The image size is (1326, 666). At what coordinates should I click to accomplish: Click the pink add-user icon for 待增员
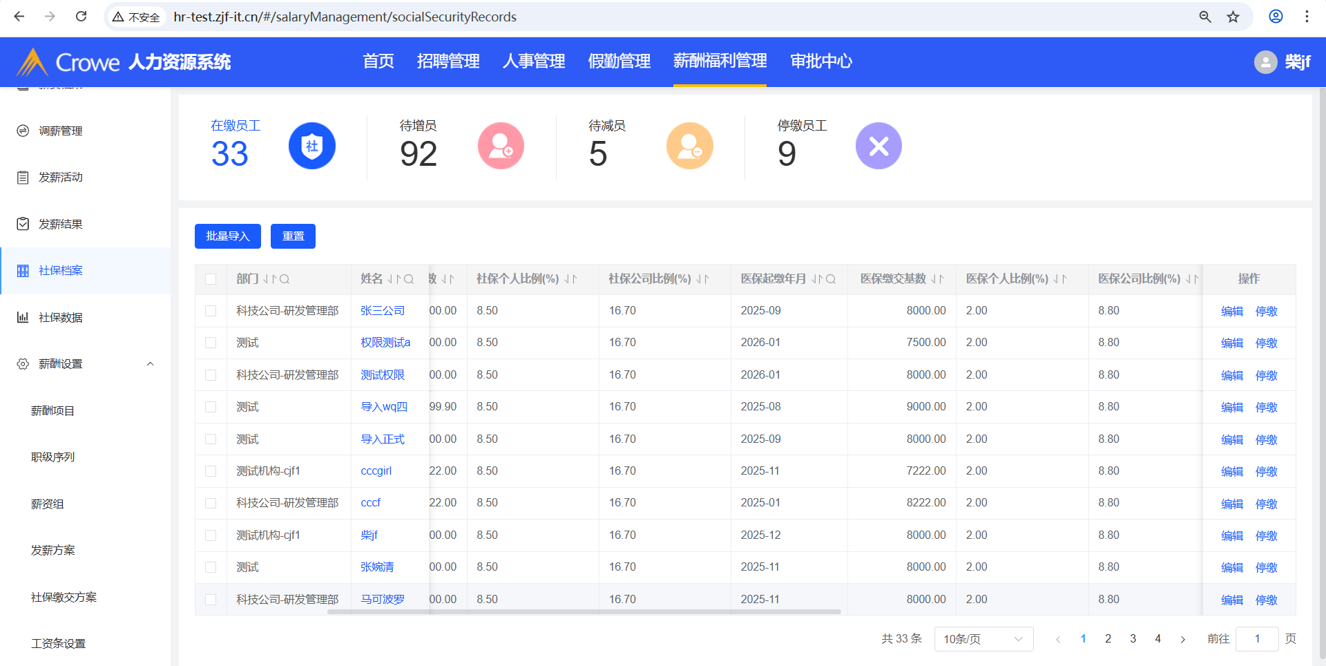pyautogui.click(x=501, y=146)
